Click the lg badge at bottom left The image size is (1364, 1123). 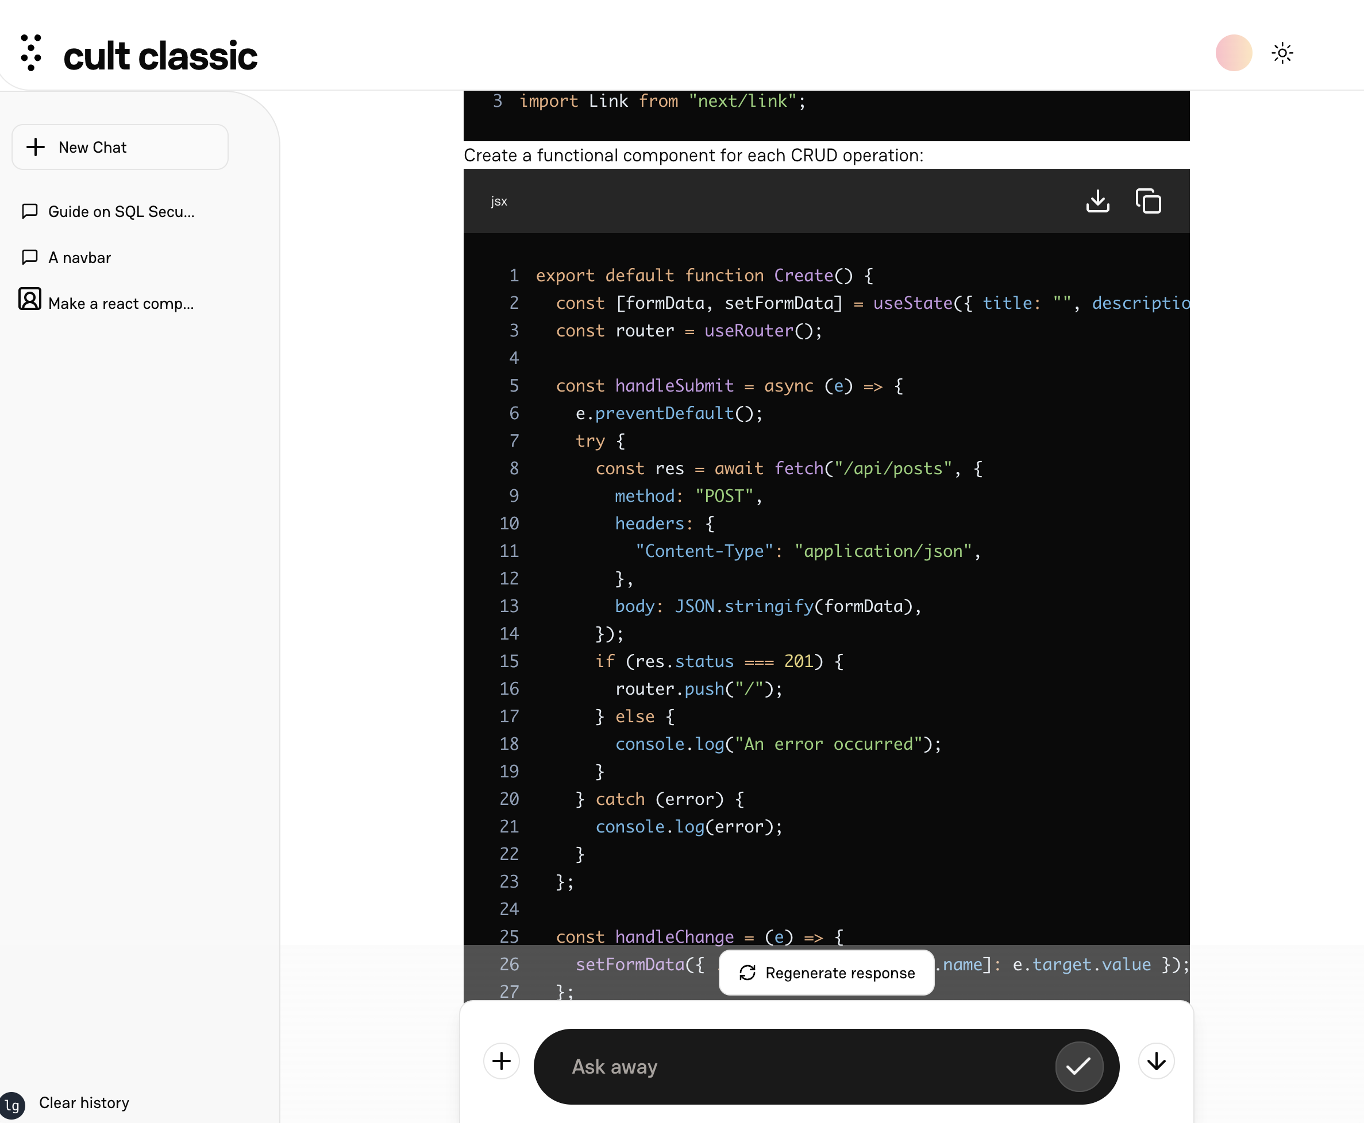click(11, 1105)
